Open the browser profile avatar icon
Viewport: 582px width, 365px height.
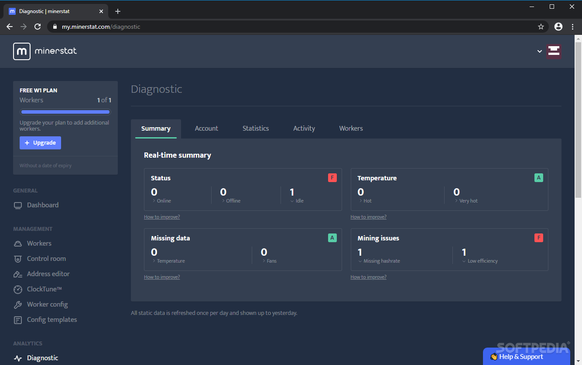558,26
